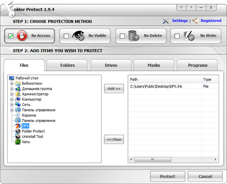The height and width of the screenshot is (184, 227).
Task: Select Рабочий стол root item
Action: coord(27,78)
